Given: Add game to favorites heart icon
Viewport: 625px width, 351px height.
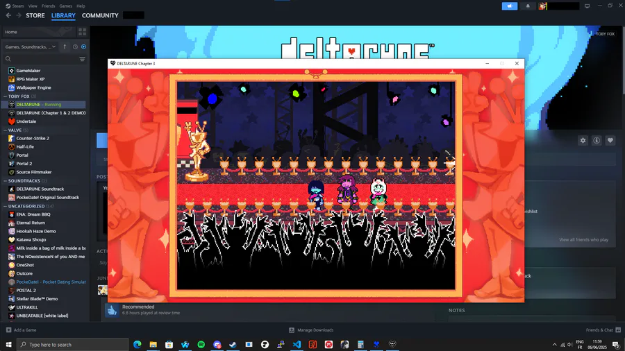Looking at the screenshot, I should [x=610, y=141].
